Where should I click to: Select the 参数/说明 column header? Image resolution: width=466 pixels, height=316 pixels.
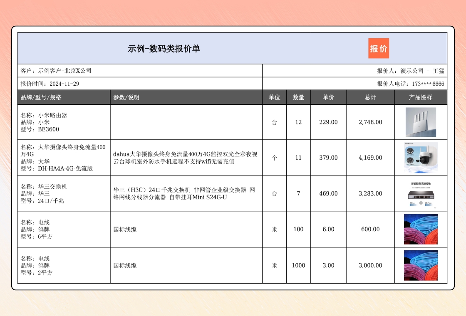(126, 97)
